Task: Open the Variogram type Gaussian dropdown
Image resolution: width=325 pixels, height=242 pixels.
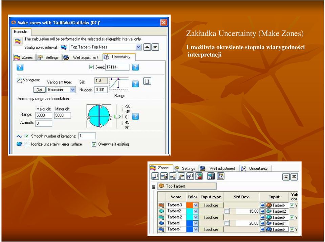Action: click(72, 90)
